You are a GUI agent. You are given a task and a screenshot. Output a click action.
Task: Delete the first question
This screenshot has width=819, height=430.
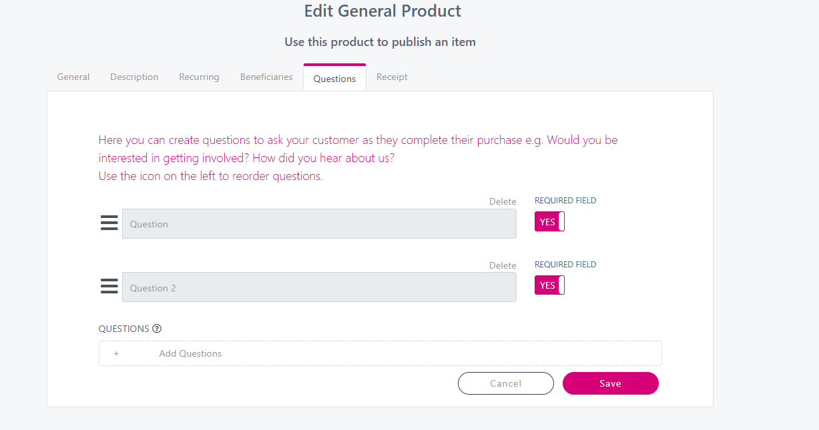pos(503,201)
